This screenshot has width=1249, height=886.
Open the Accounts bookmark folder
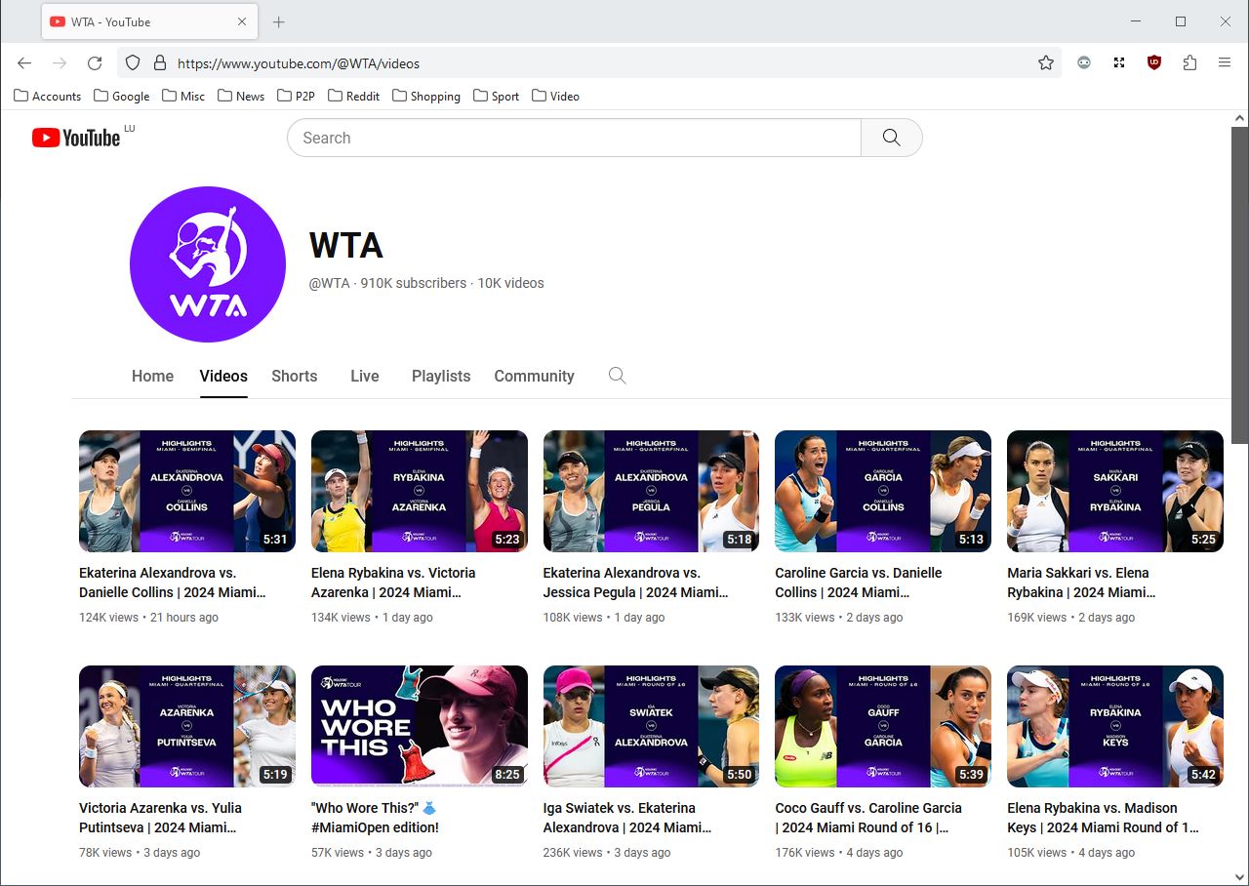point(47,96)
